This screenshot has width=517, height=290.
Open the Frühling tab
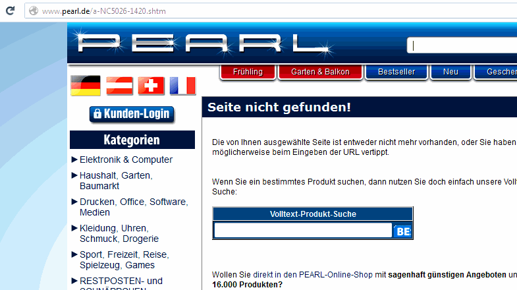pos(248,72)
